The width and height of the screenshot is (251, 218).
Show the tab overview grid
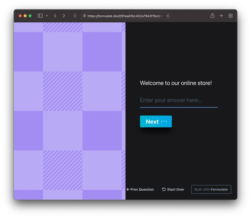pos(231,16)
